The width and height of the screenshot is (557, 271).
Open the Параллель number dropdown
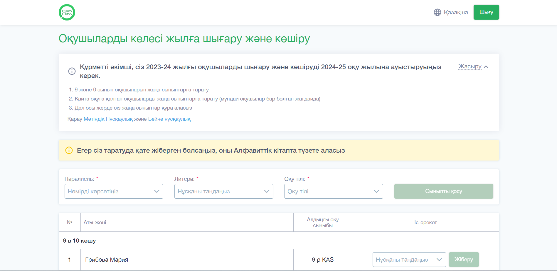(x=114, y=191)
